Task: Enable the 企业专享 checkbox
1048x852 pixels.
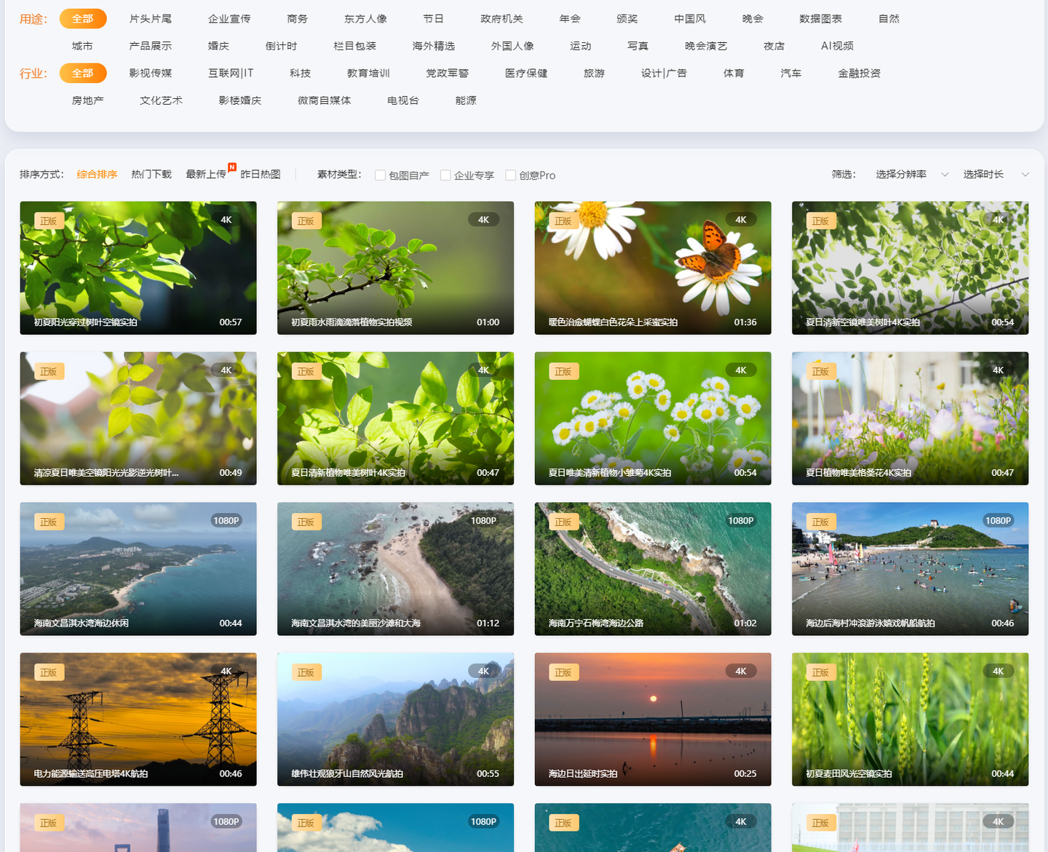Action: pos(445,175)
